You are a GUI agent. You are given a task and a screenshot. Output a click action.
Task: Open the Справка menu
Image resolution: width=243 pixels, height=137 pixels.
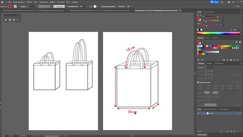(74, 2)
